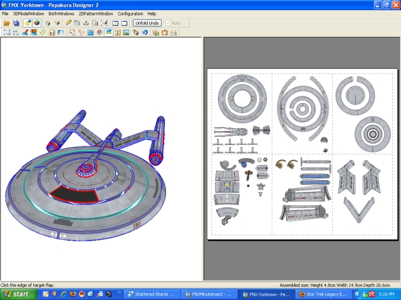Image resolution: width=401 pixels, height=300 pixels.
Task: Toggle the highlighted edit flaps tool icon
Action: [x=108, y=32]
